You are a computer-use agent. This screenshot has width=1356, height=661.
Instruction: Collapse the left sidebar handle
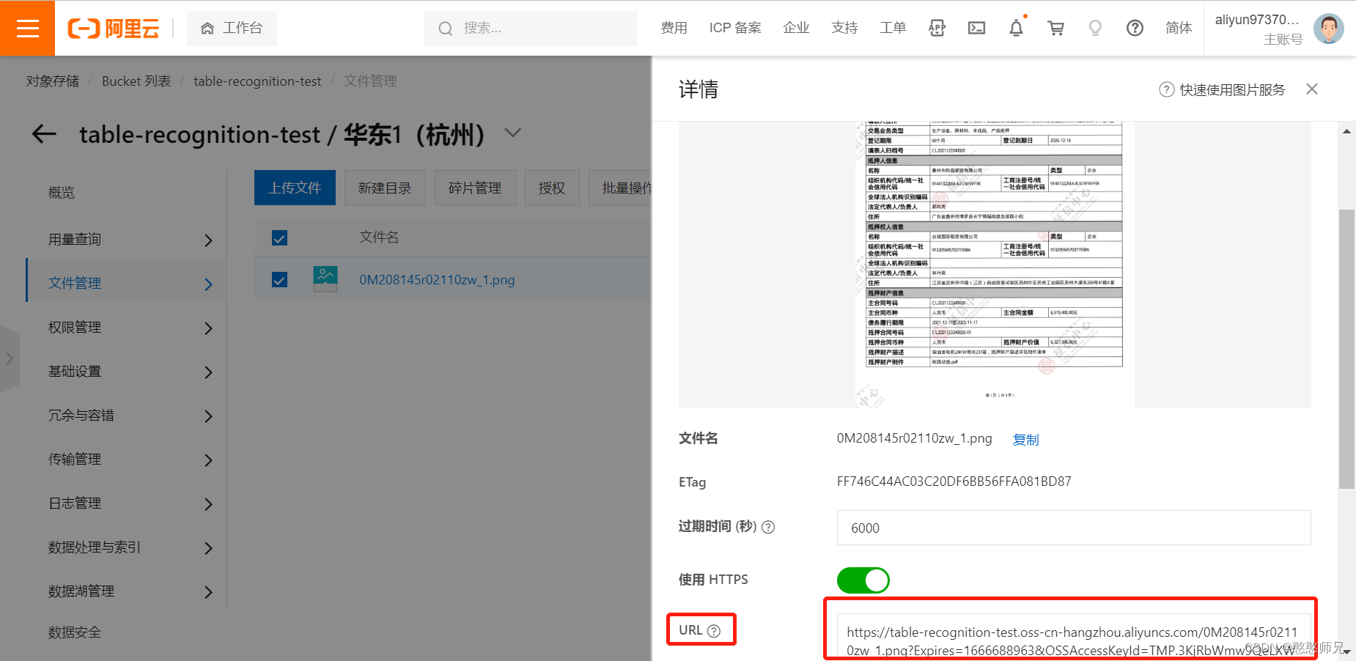tap(9, 358)
